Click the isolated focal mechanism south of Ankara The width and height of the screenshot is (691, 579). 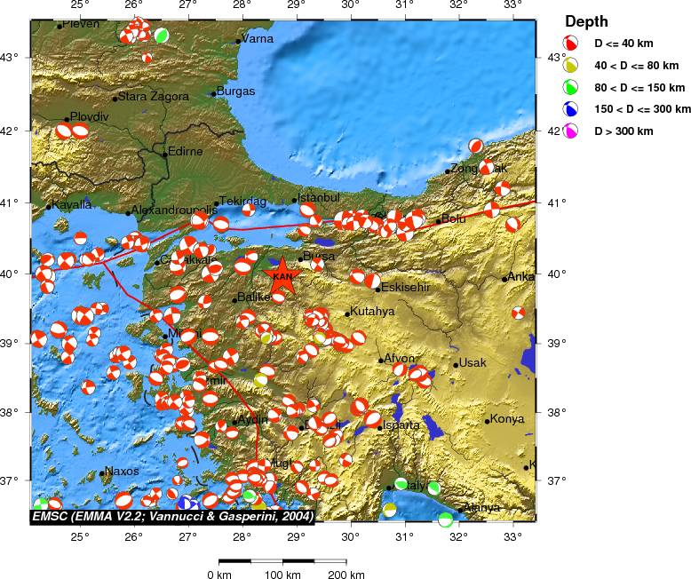click(519, 313)
